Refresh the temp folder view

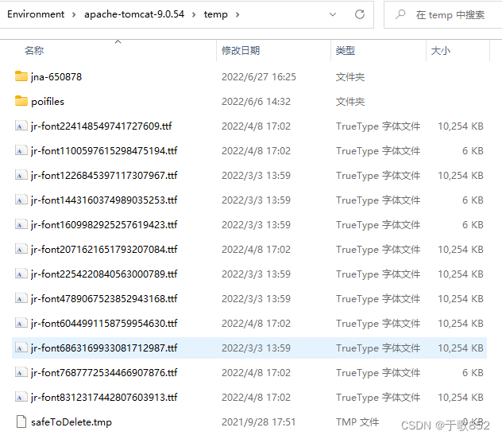(360, 14)
